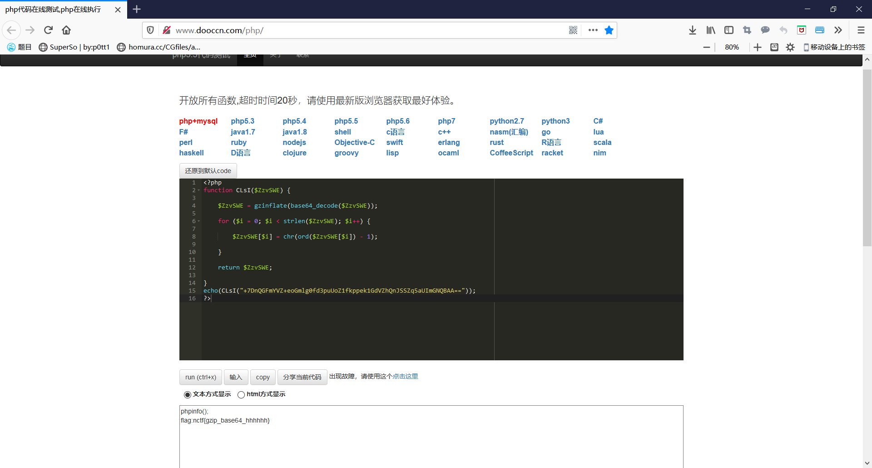This screenshot has height=468, width=872.
Task: Click the blue keyboard extension icon
Action: tap(820, 30)
